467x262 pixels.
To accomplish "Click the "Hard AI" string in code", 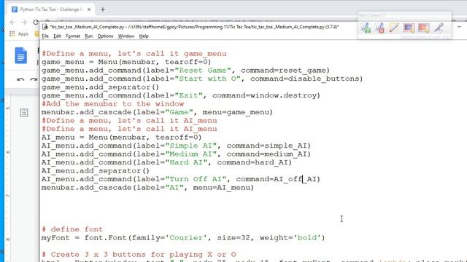I will [x=187, y=162].
